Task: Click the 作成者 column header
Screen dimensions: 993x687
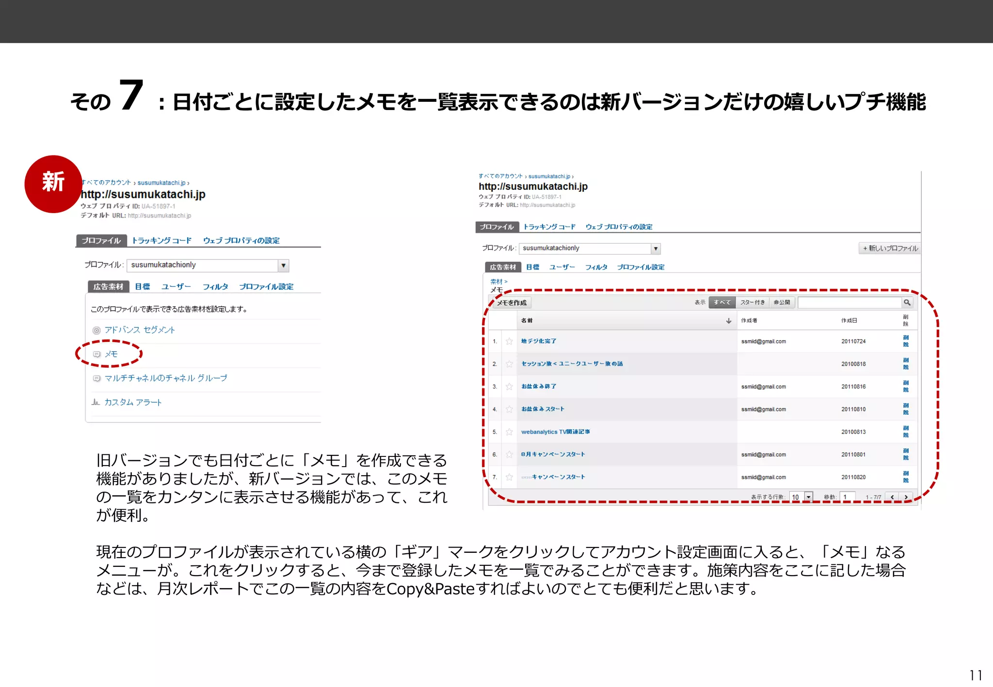Action: tap(749, 321)
